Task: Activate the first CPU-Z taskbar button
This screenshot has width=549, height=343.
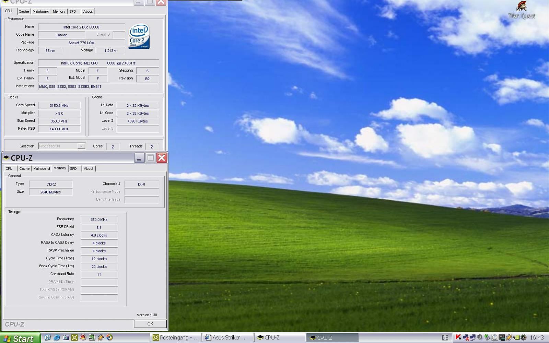Action: [280, 338]
